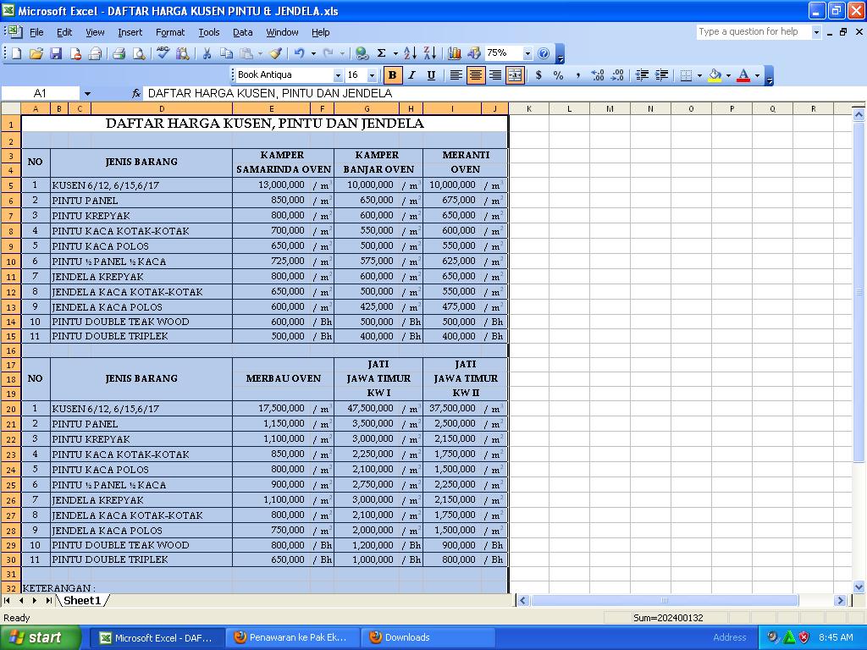The image size is (867, 650).
Task: Align cell text to the right
Action: [x=495, y=75]
